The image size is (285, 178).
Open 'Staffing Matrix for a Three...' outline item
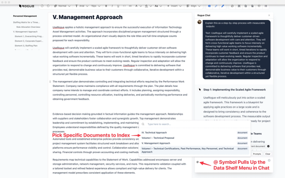point(26,22)
